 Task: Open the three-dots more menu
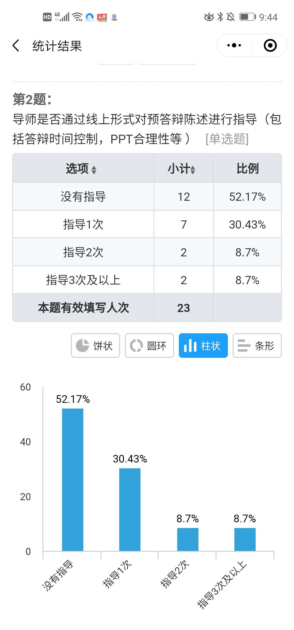tap(234, 46)
